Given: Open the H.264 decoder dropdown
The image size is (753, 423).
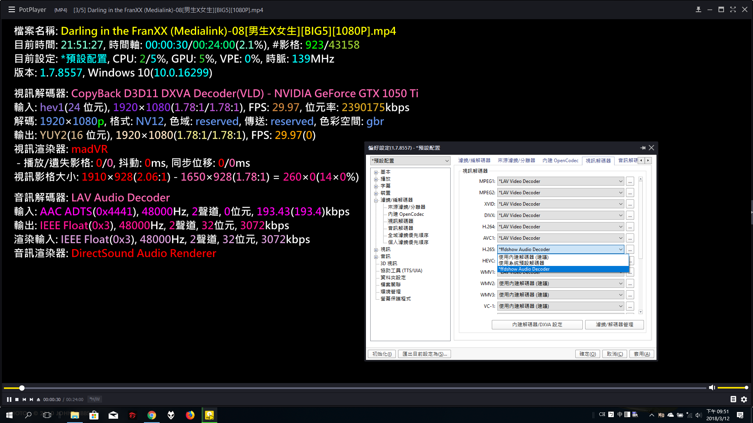Looking at the screenshot, I should coord(560,227).
